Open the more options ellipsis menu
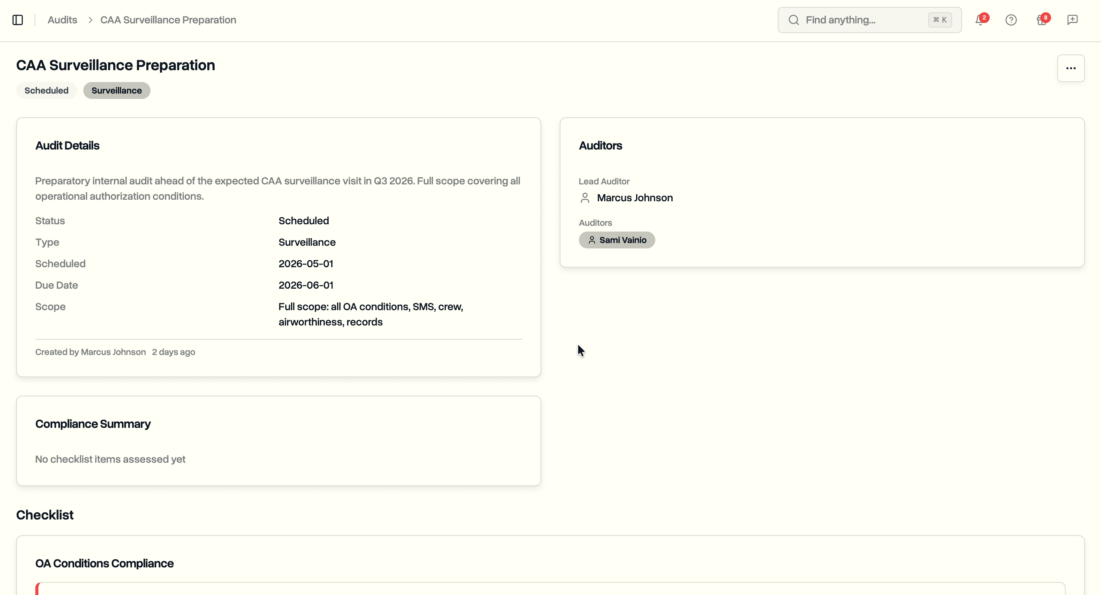Screen dimensions: 1101x595 (1071, 68)
